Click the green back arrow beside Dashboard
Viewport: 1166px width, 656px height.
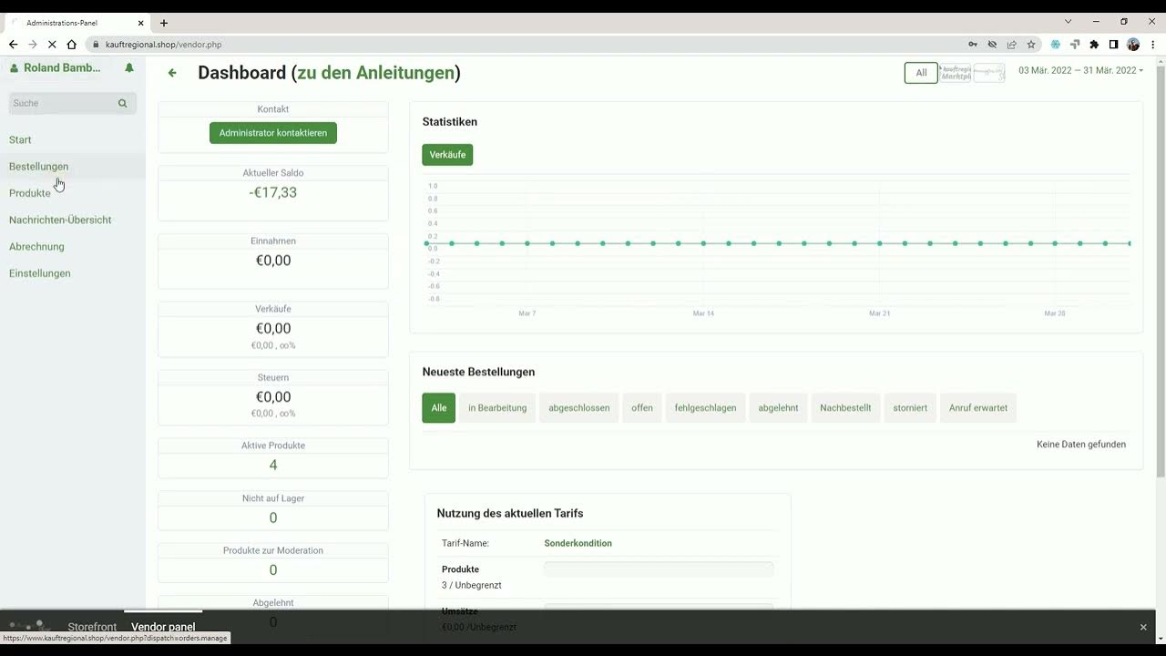pyautogui.click(x=172, y=73)
